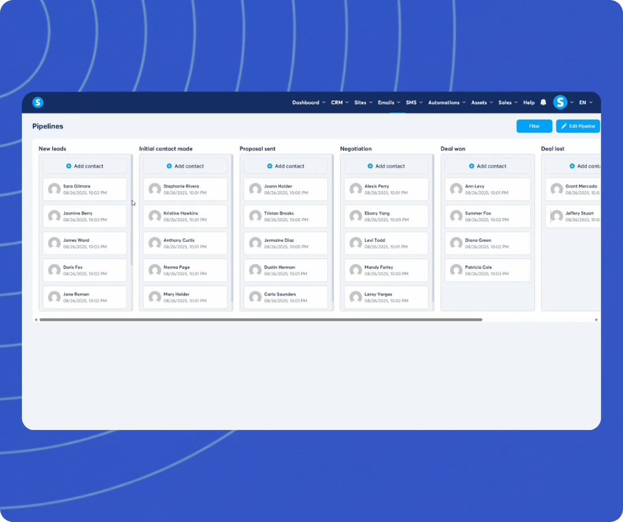623x522 pixels.
Task: Open Norma Page contact card
Action: [x=185, y=270]
